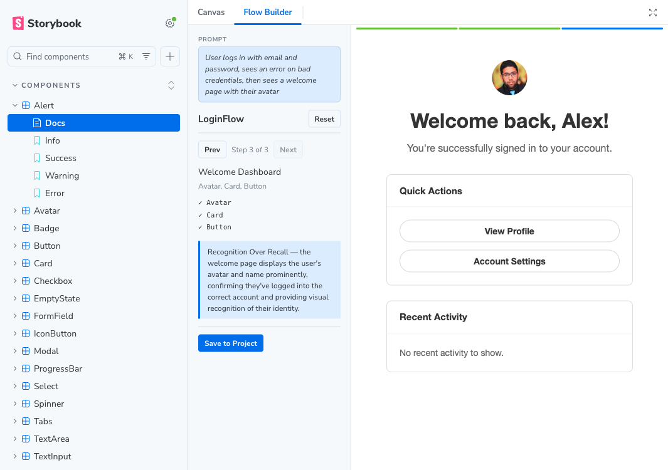Click the Checkbox component grid icon

click(26, 281)
